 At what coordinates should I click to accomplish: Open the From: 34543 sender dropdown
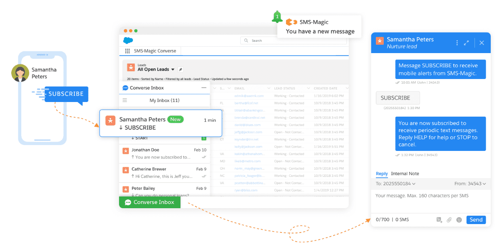(470, 184)
